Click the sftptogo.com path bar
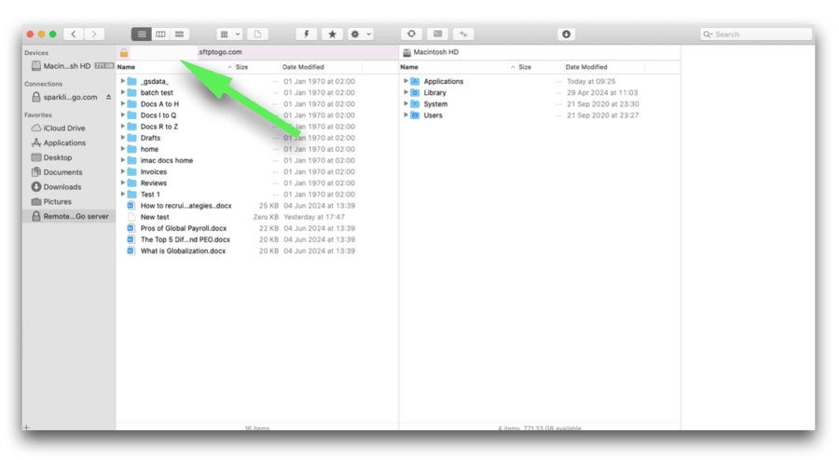 (x=257, y=52)
